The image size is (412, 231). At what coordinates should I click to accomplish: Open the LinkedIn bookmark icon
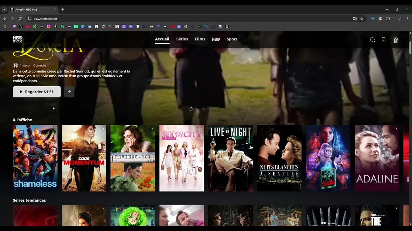click(x=89, y=27)
